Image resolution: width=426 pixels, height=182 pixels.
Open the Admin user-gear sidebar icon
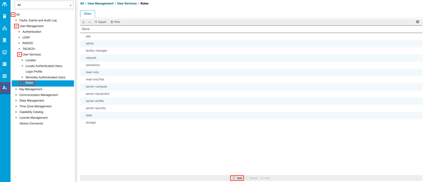(5, 88)
